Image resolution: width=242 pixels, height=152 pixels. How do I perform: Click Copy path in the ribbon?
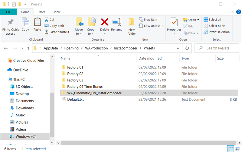54,26
